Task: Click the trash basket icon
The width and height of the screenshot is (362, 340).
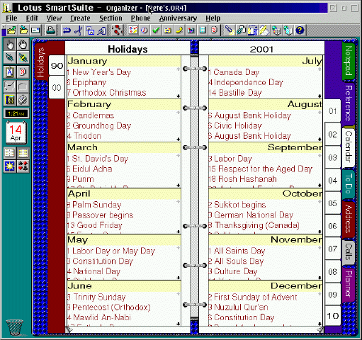Action: pyautogui.click(x=15, y=327)
